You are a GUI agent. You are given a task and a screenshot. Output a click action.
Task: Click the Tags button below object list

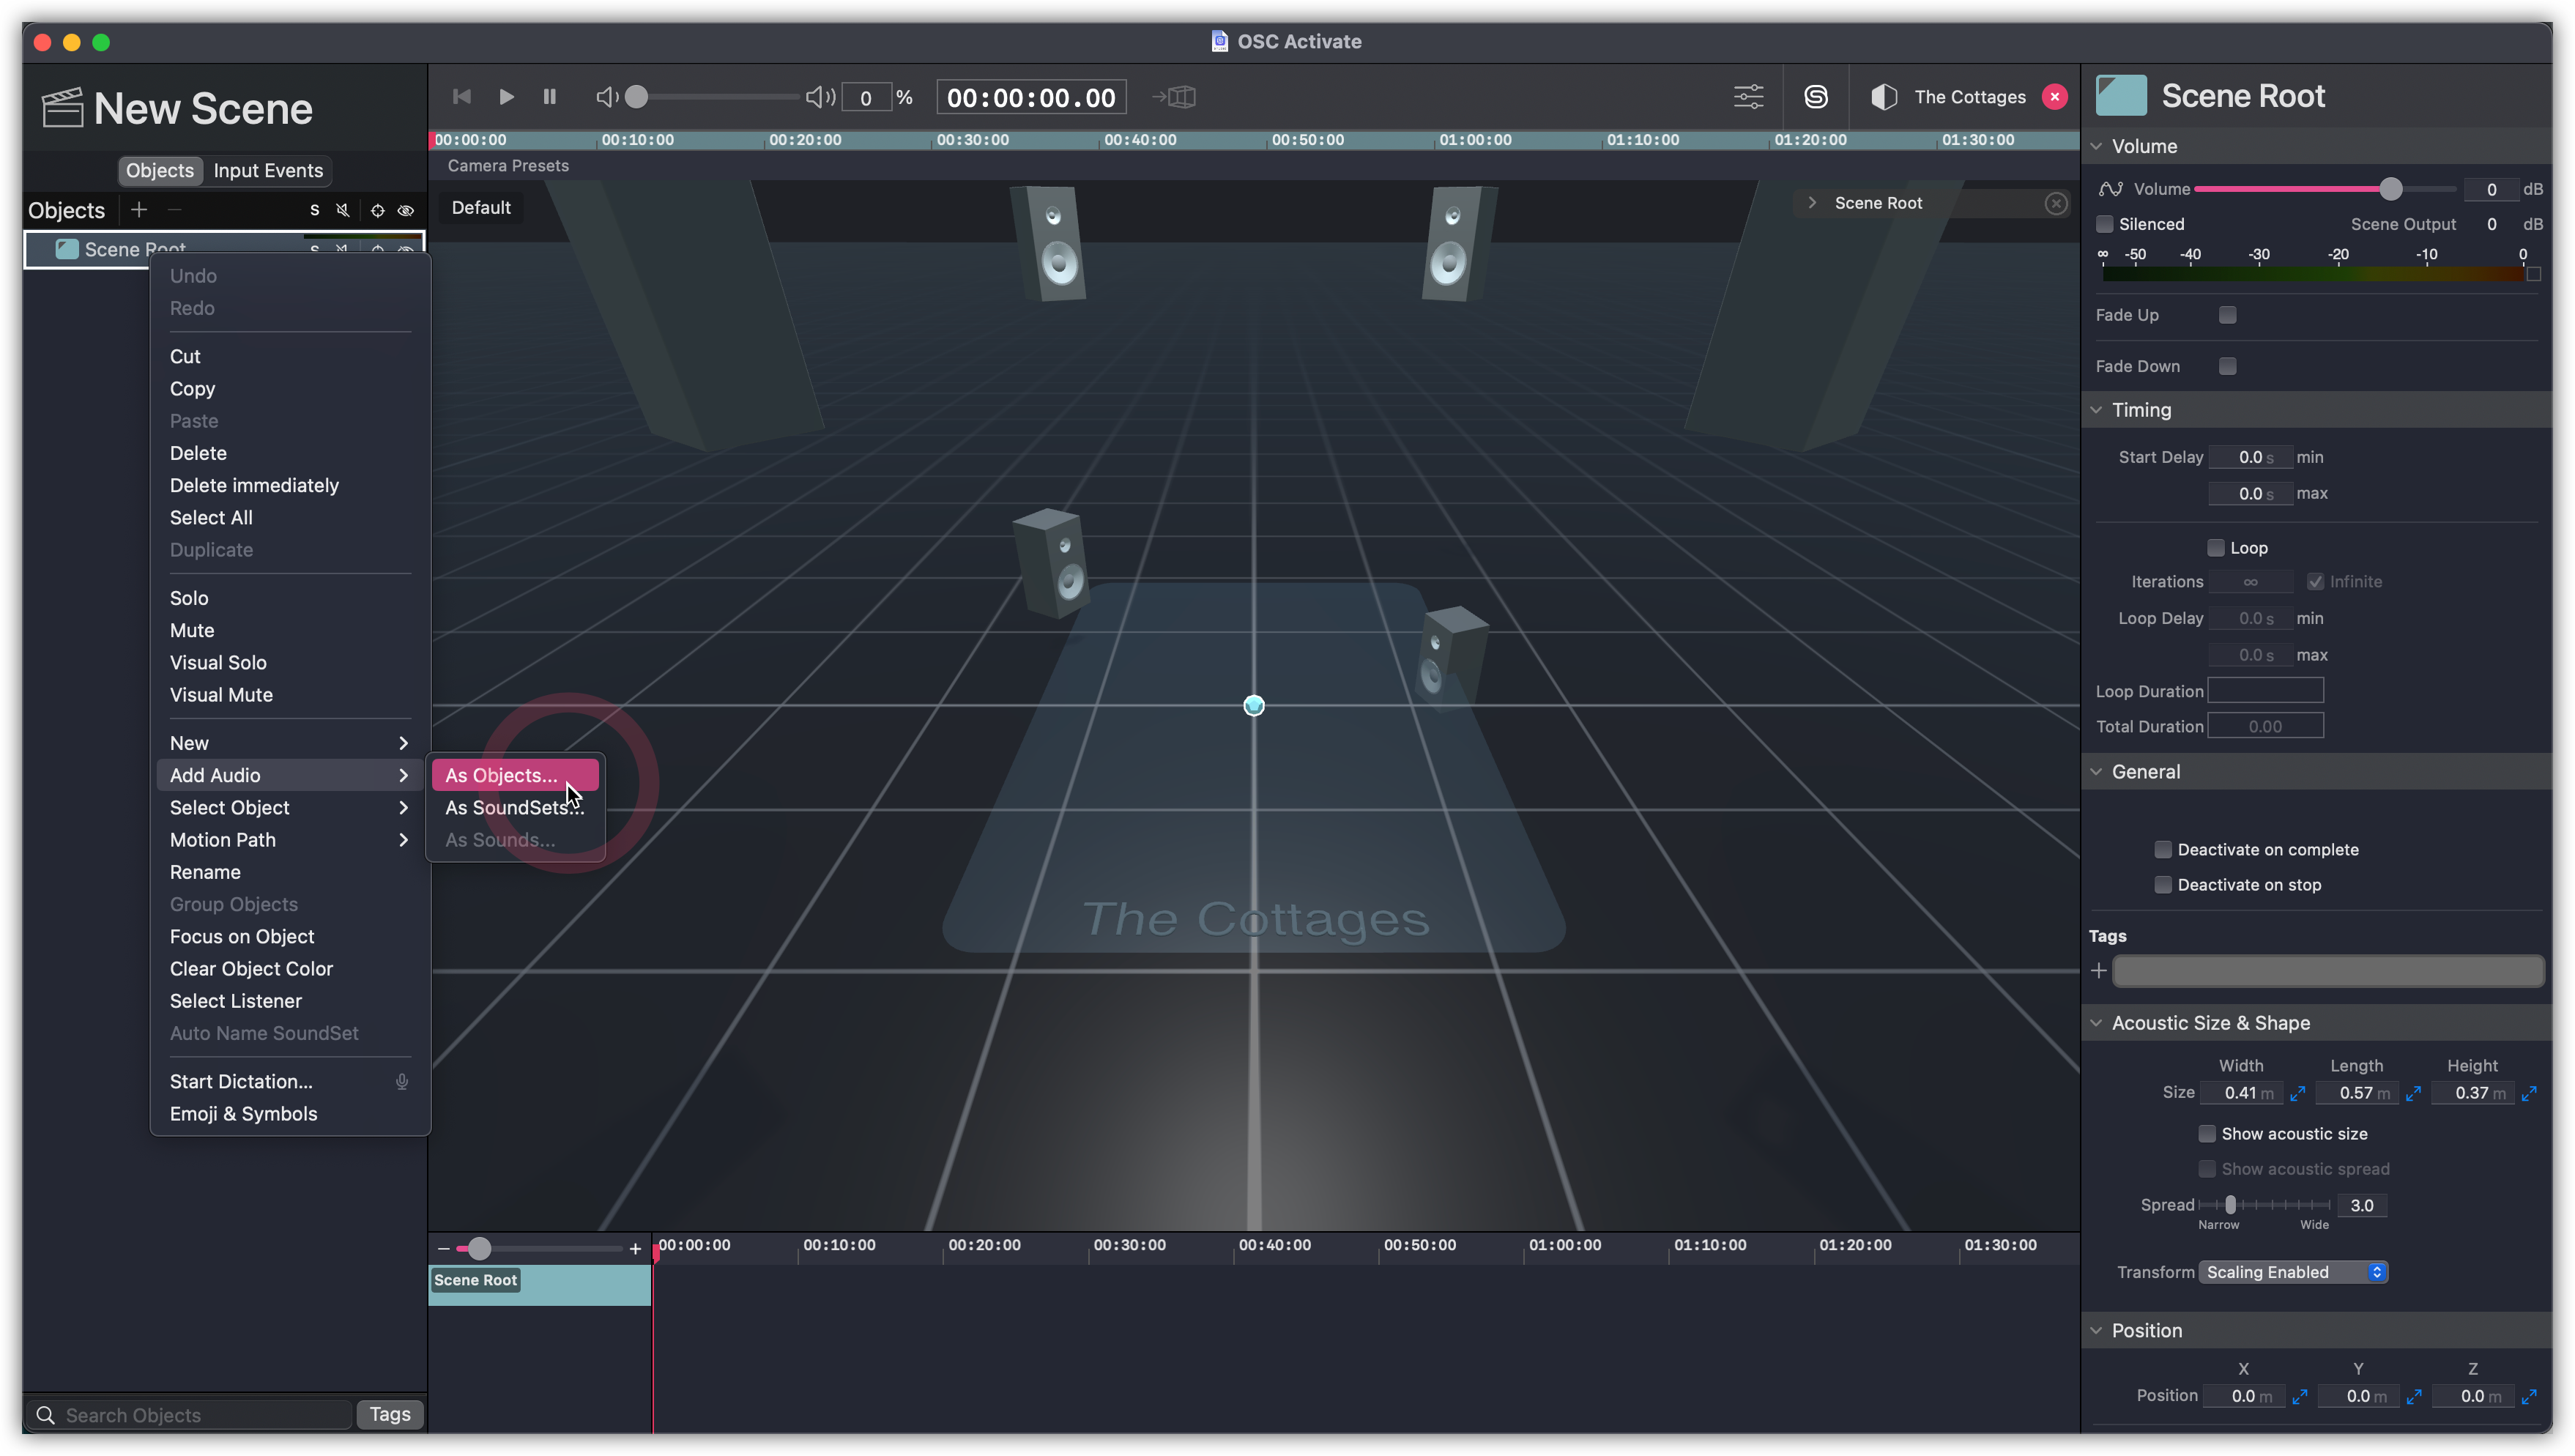(390, 1414)
